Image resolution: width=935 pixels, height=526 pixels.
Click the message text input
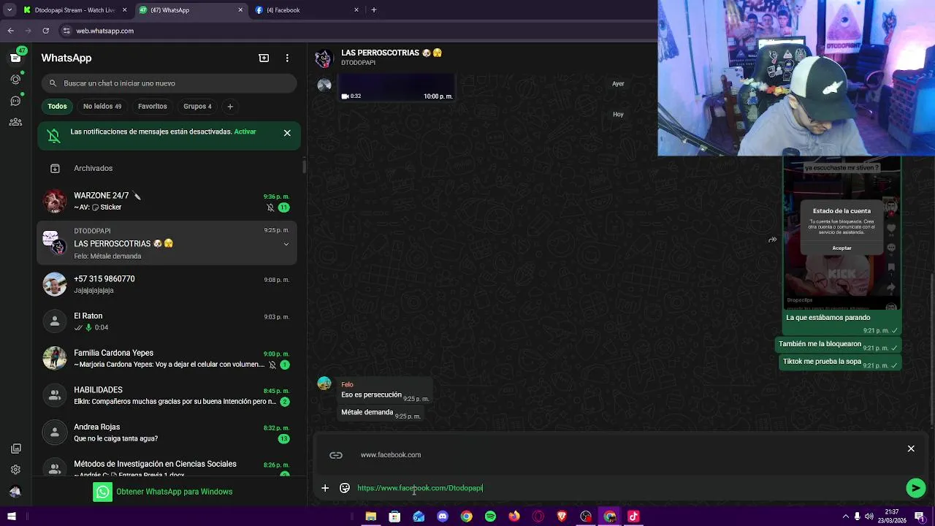(628, 488)
